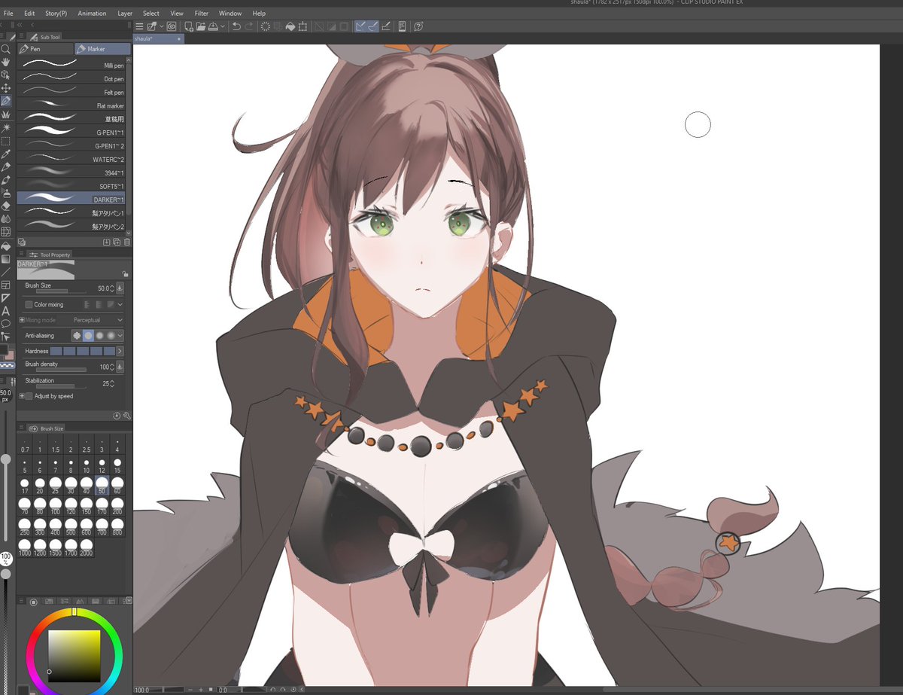Screen dimensions: 903x695
Task: Set anti-aliasing to Strong (fourth option)
Action: click(x=111, y=335)
